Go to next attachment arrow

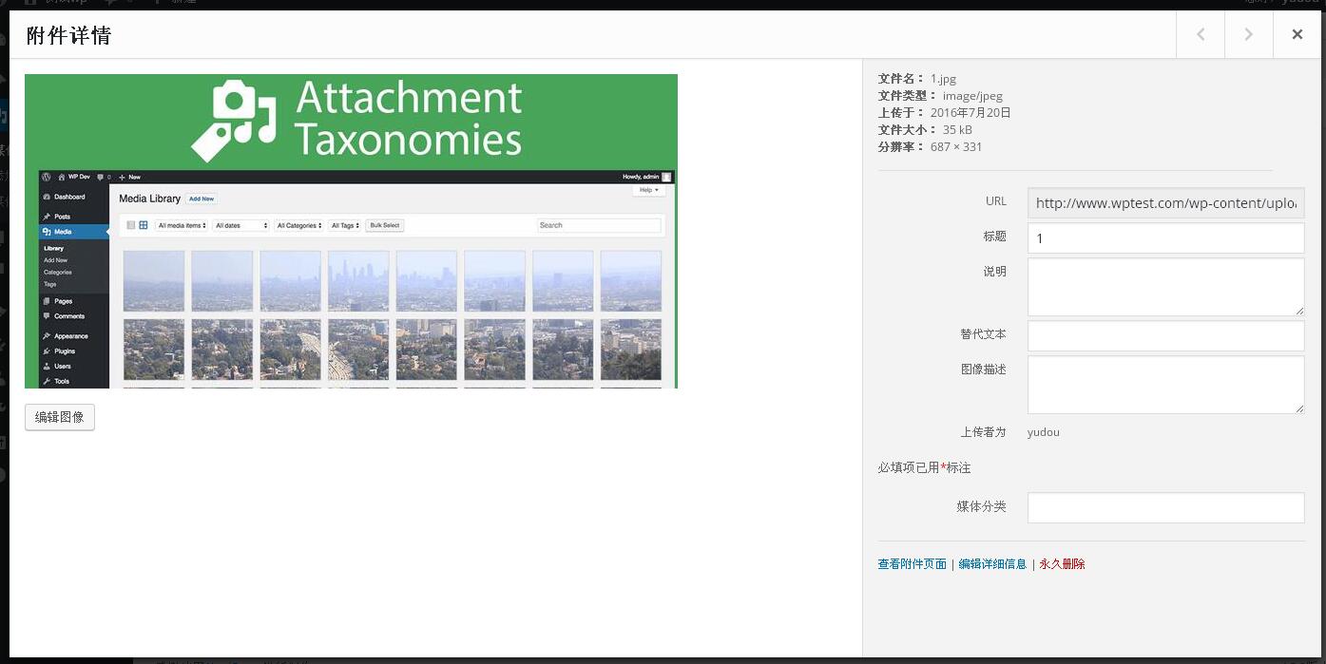pos(1249,35)
